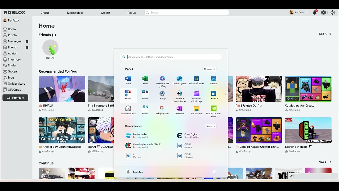Open Roblox notifications bell

pos(315,12)
